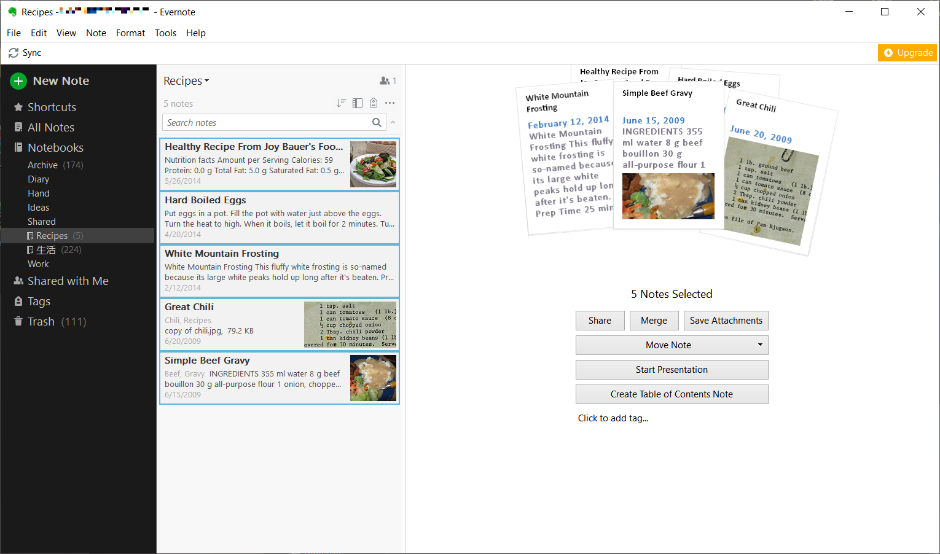The height and width of the screenshot is (554, 940).
Task: Click Great Chili recipe thumbnail
Action: pyautogui.click(x=350, y=324)
